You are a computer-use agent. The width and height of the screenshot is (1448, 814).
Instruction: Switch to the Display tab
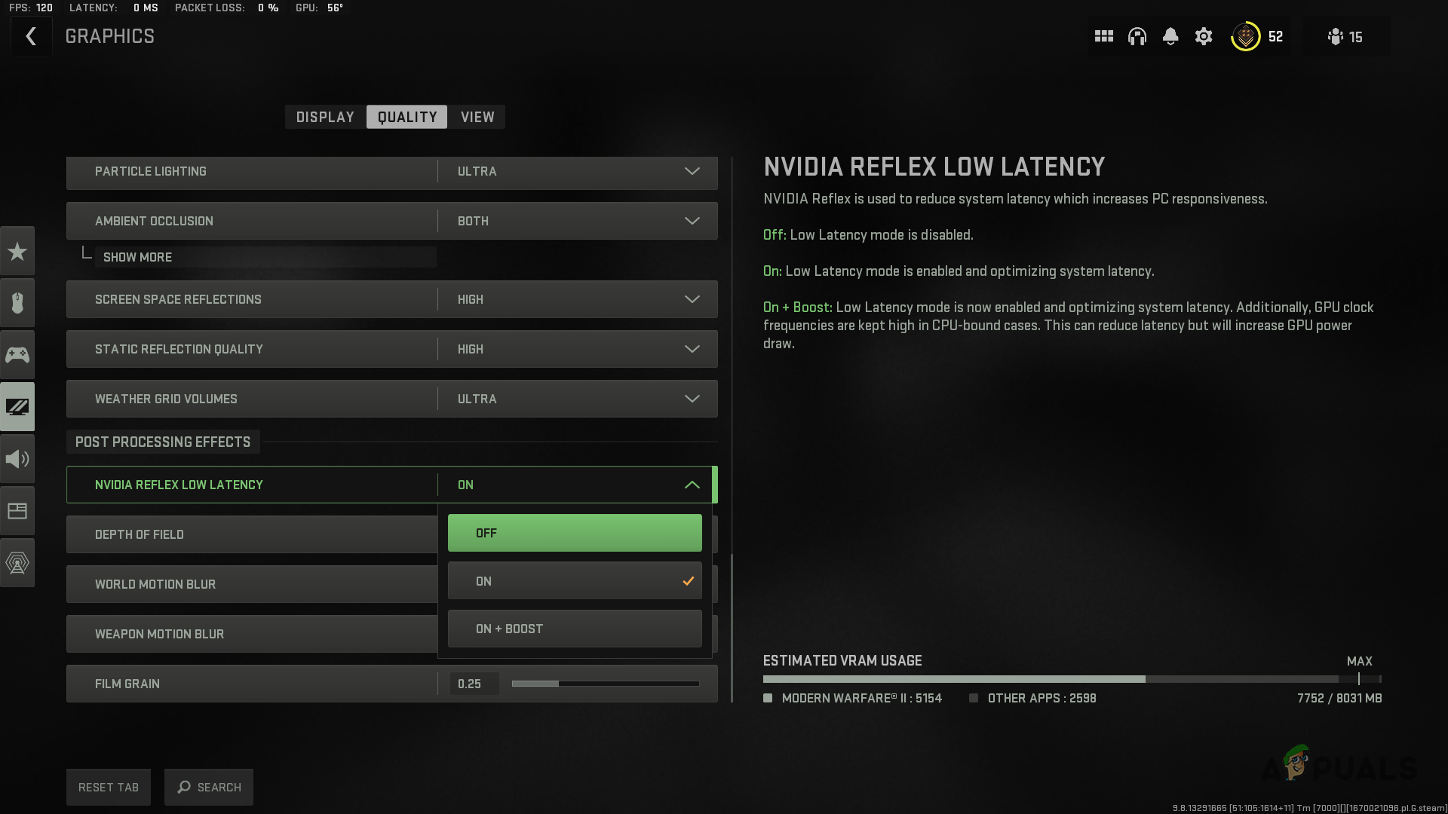tap(324, 117)
